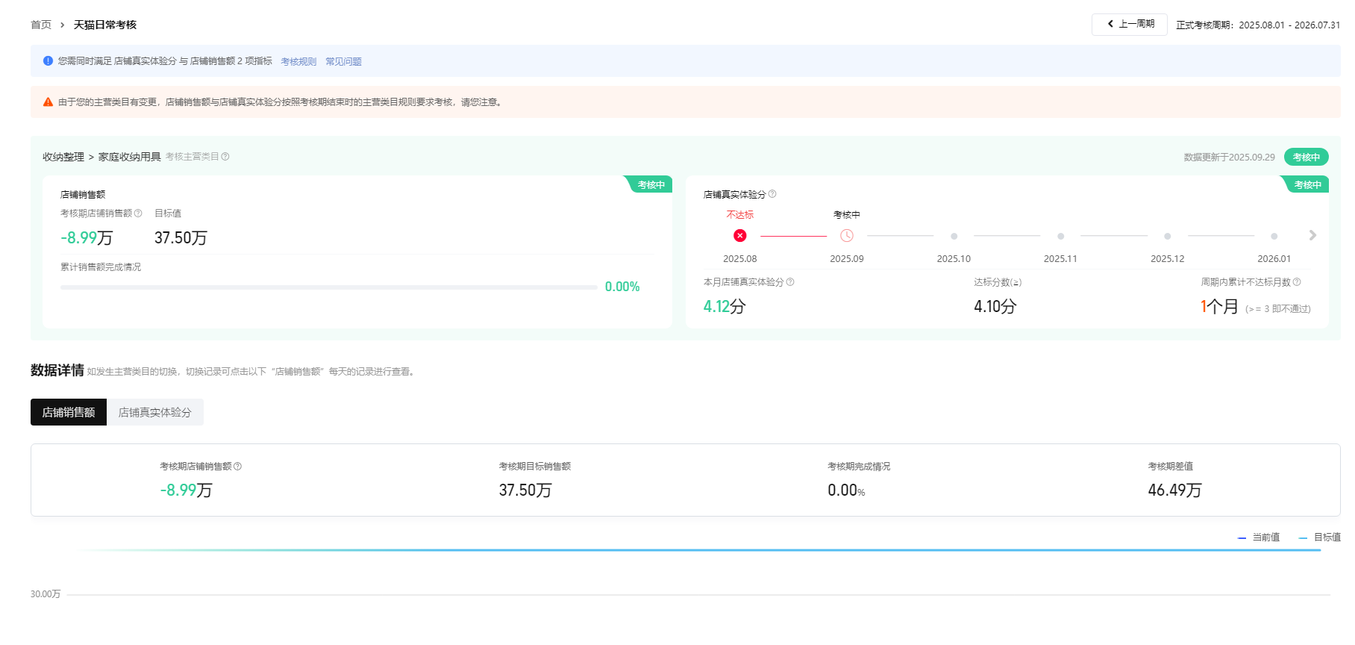This screenshot has height=645, width=1355.
Task: Click the red failed icon for 2025.08
Action: pyautogui.click(x=739, y=236)
